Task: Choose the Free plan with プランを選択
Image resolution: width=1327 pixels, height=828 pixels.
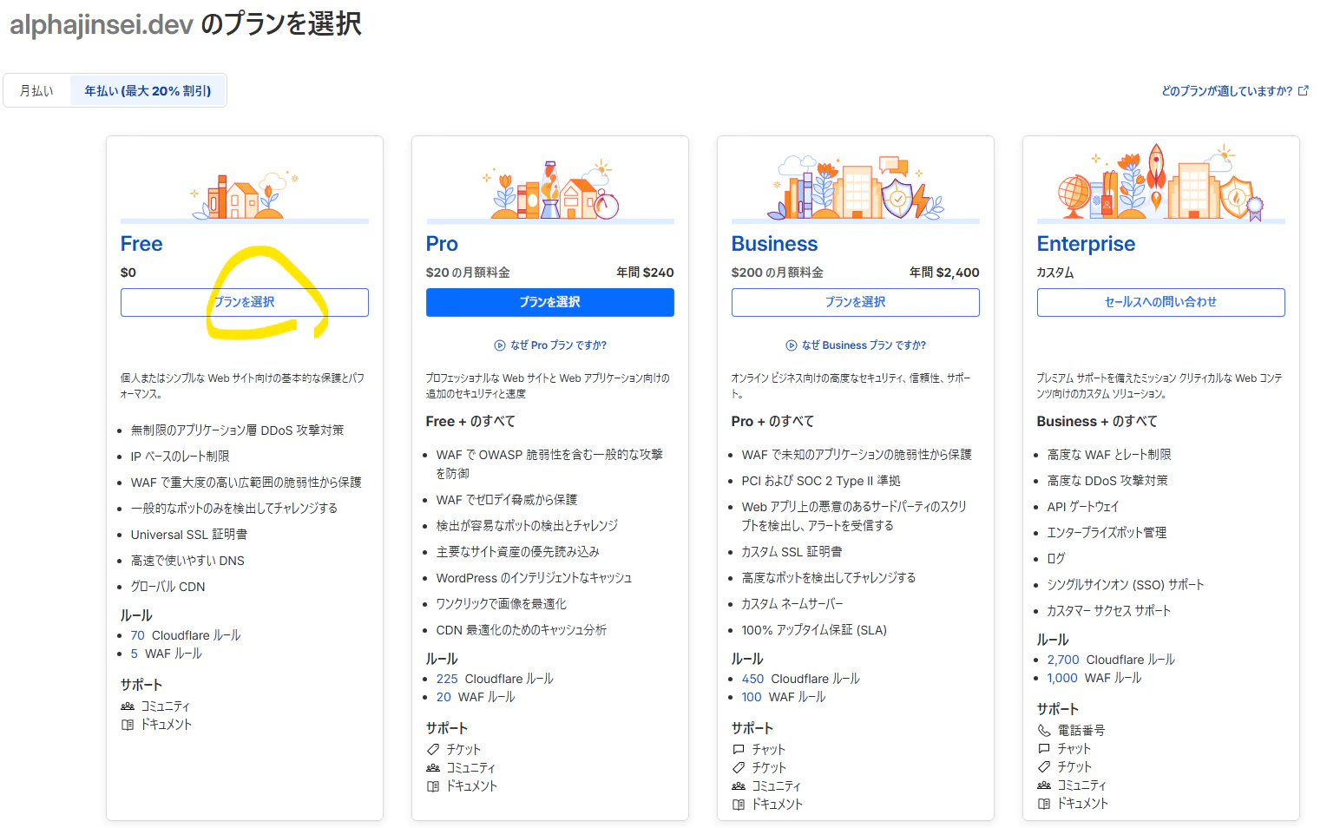Action: [245, 302]
